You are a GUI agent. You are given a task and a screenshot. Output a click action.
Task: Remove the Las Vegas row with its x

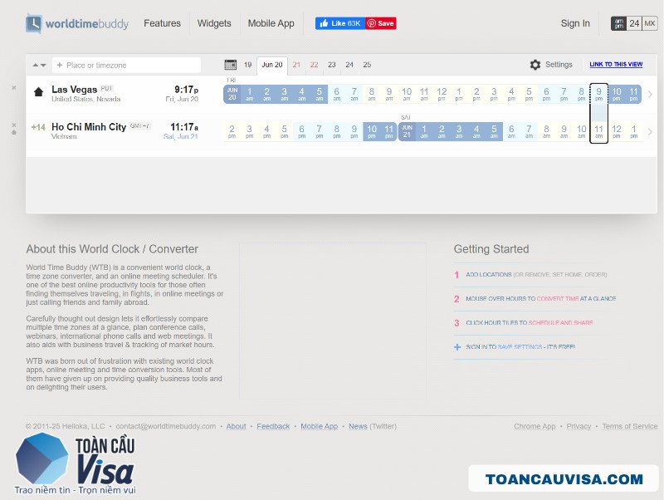(x=14, y=88)
